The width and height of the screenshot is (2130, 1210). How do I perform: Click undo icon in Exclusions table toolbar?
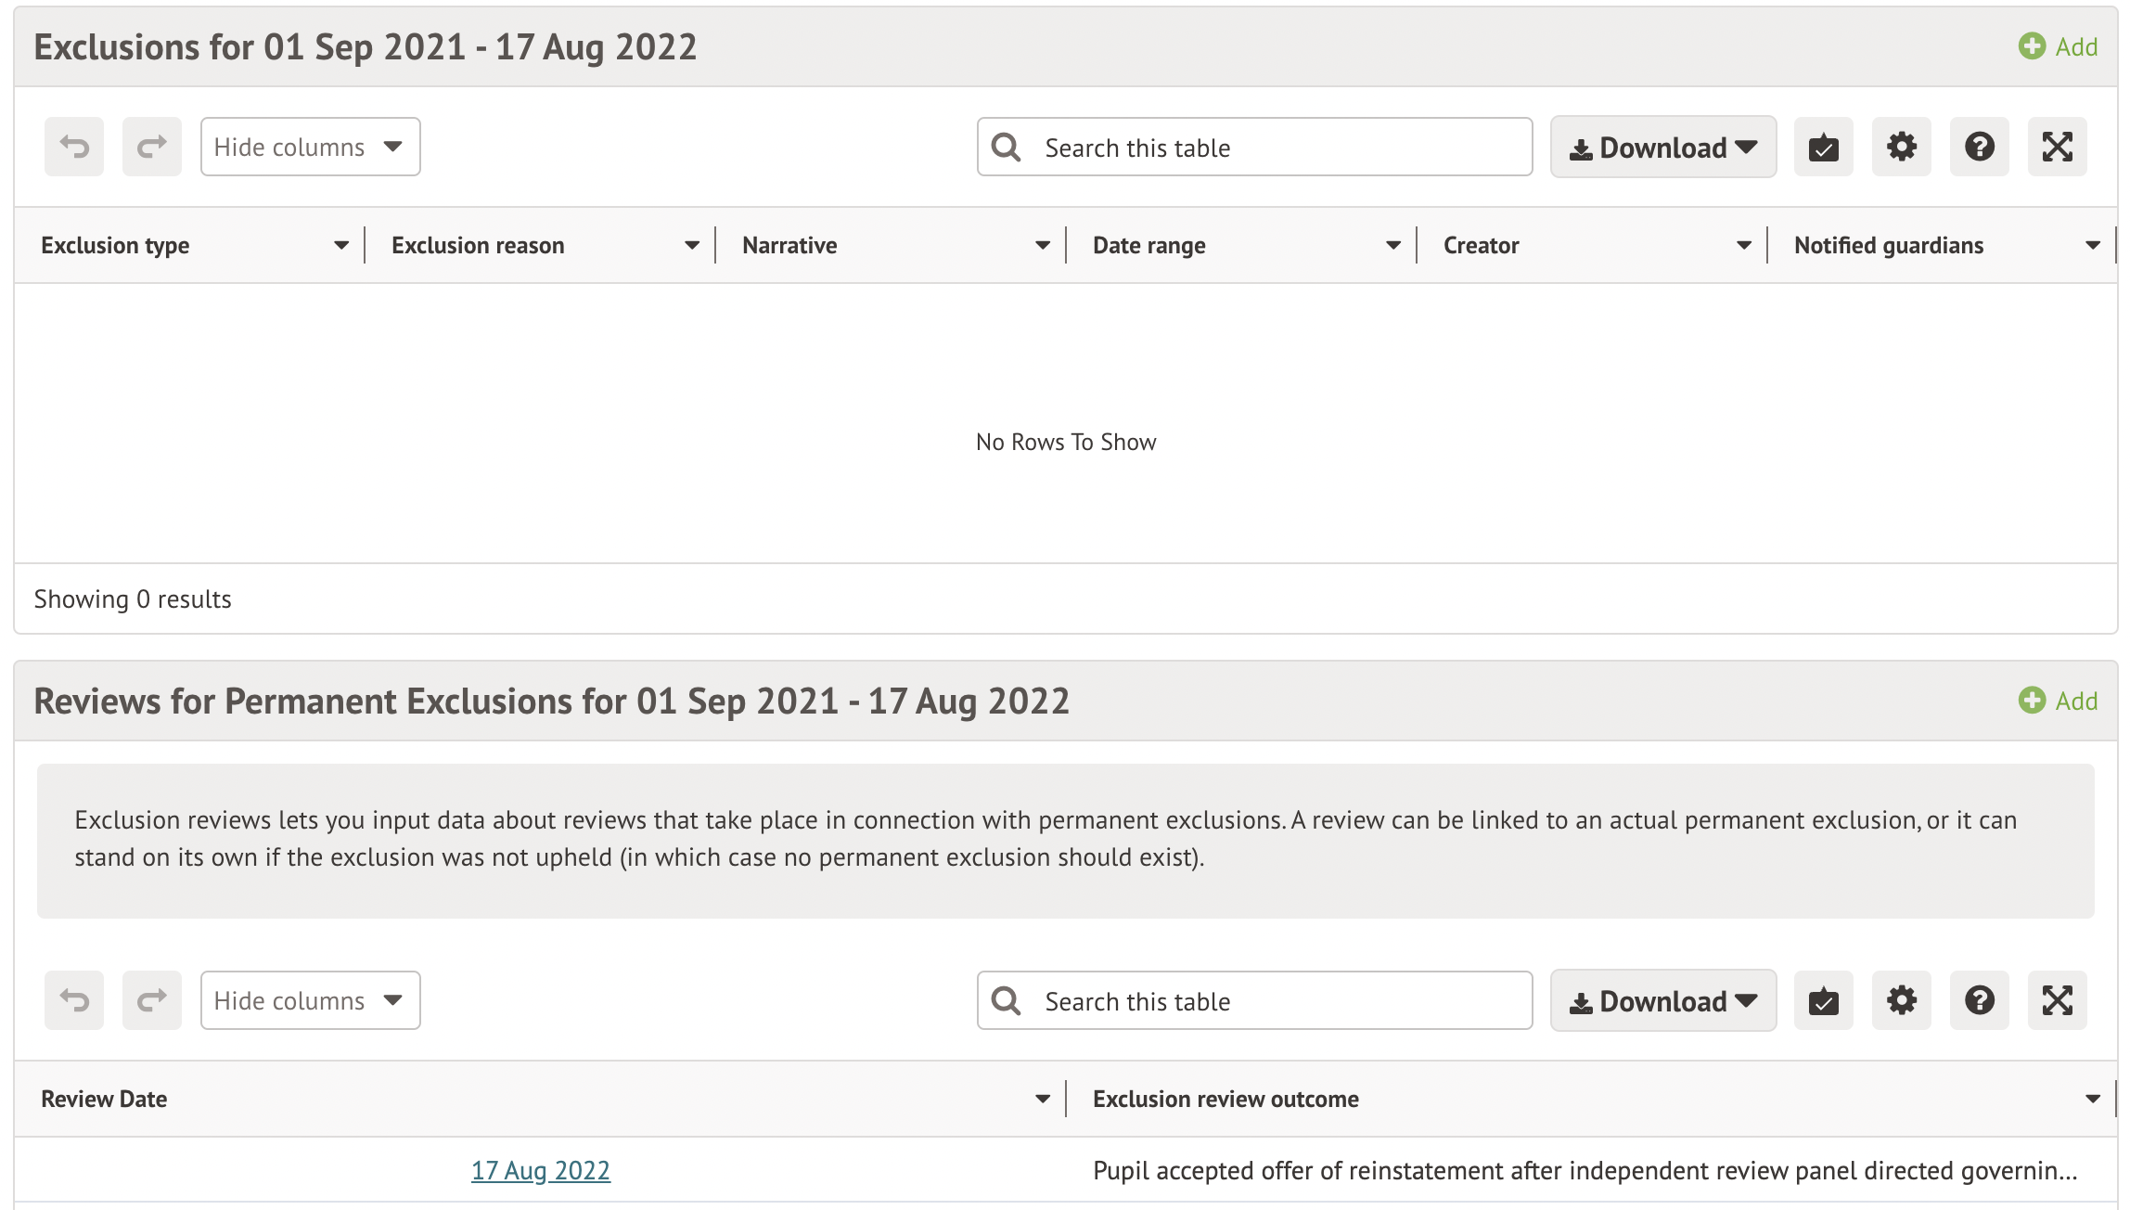click(x=74, y=147)
